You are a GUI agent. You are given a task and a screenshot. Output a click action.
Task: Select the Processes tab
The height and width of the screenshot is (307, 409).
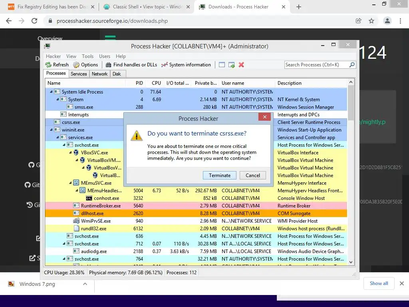(56, 74)
